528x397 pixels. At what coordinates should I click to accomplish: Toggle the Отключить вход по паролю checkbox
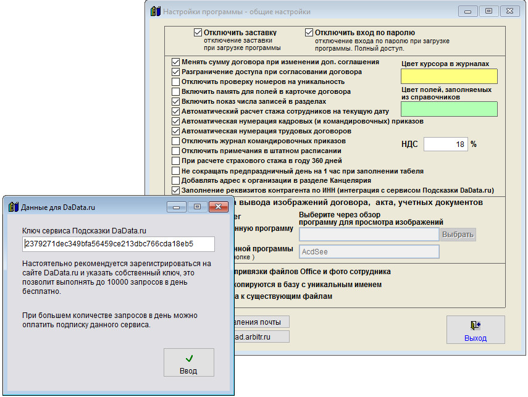coord(309,33)
